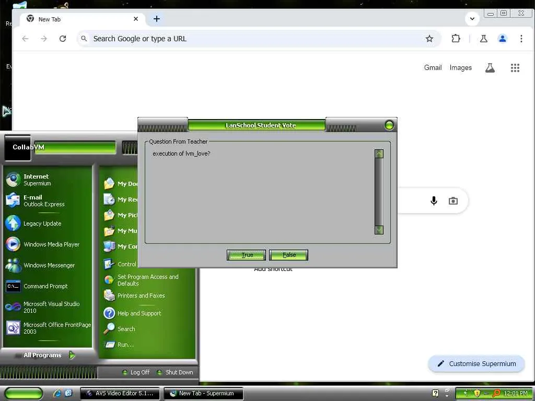Screen dimensions: 535x401
Task: Go forward in the browser
Action: [44, 39]
